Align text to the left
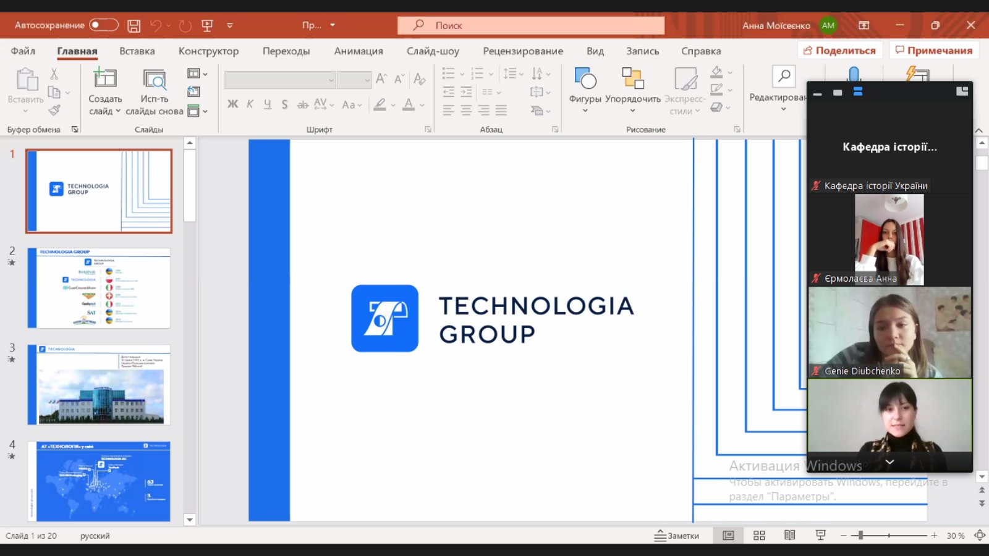The image size is (989, 556). (x=449, y=111)
